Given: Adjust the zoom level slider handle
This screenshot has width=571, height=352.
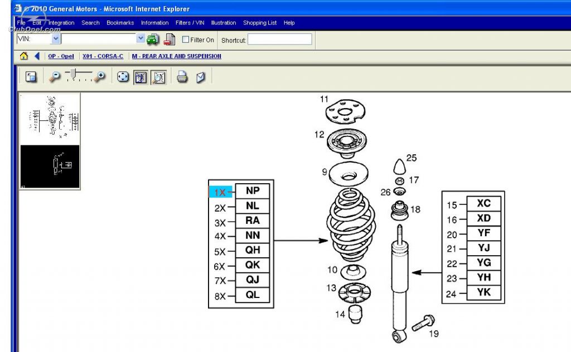Looking at the screenshot, I should tap(73, 74).
